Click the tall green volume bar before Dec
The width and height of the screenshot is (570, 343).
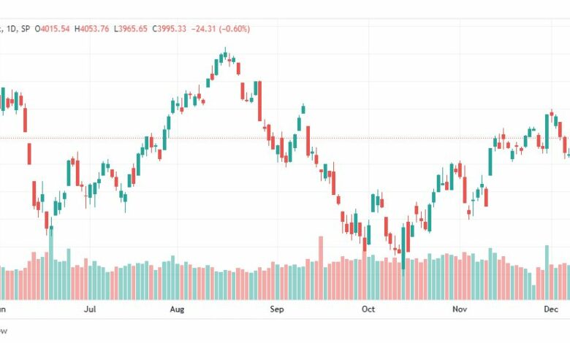[x=547, y=273]
